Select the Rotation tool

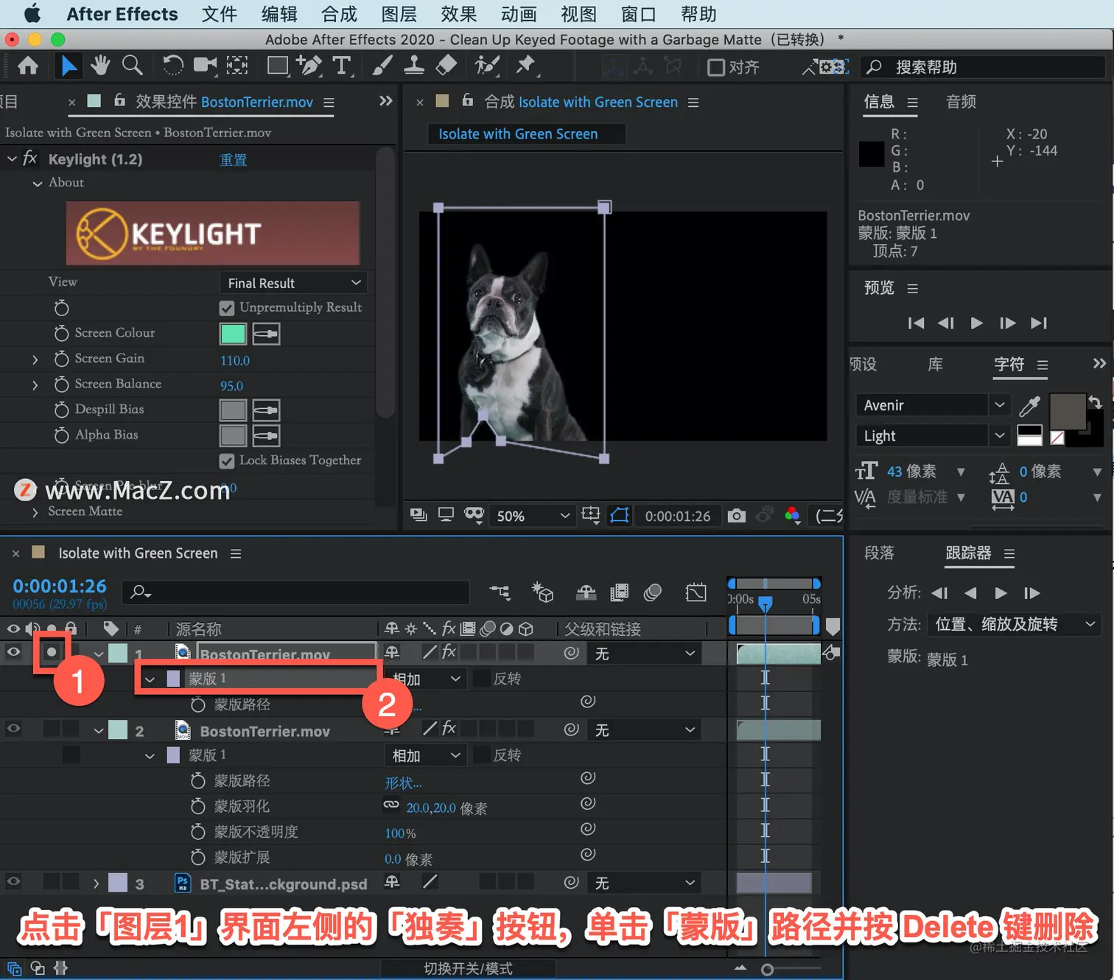172,66
